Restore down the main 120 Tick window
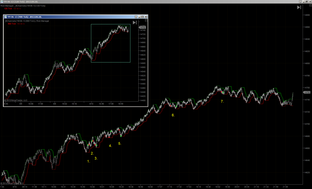Viewport: 312px width, 189px height. [307, 2]
